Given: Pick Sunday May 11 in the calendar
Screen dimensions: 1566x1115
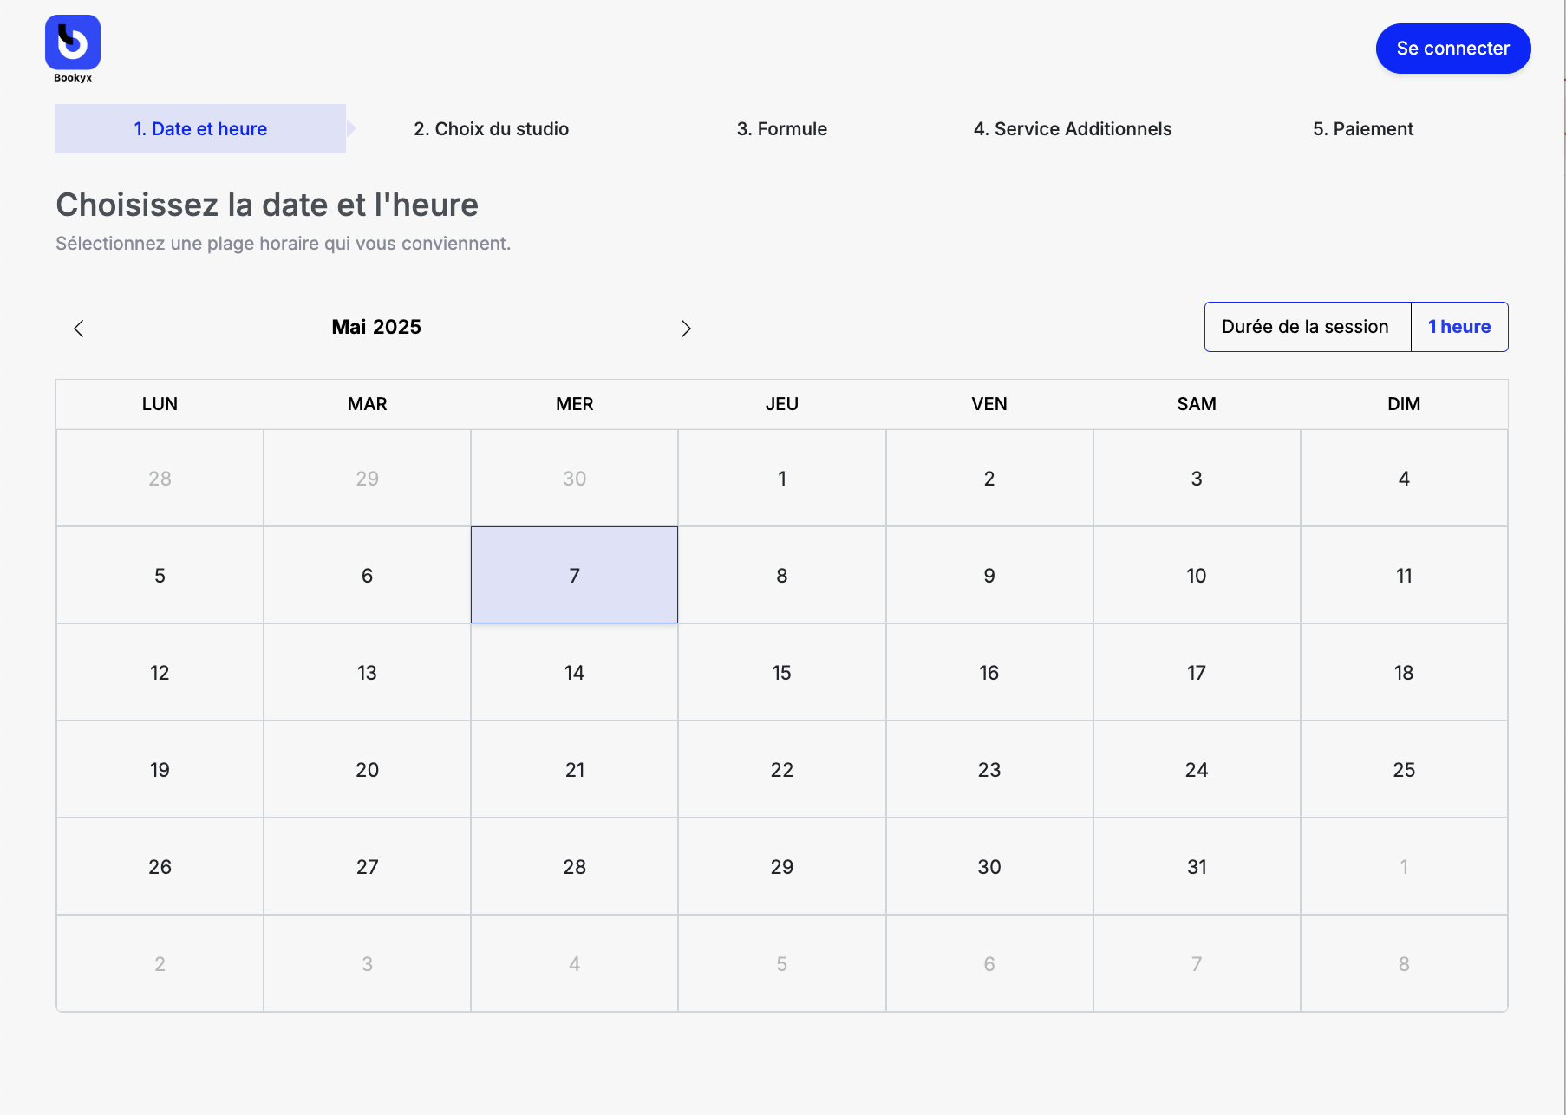Looking at the screenshot, I should (1404, 575).
